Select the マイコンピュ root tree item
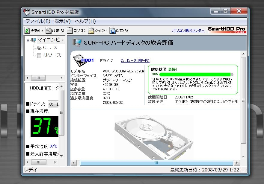 click(51, 40)
